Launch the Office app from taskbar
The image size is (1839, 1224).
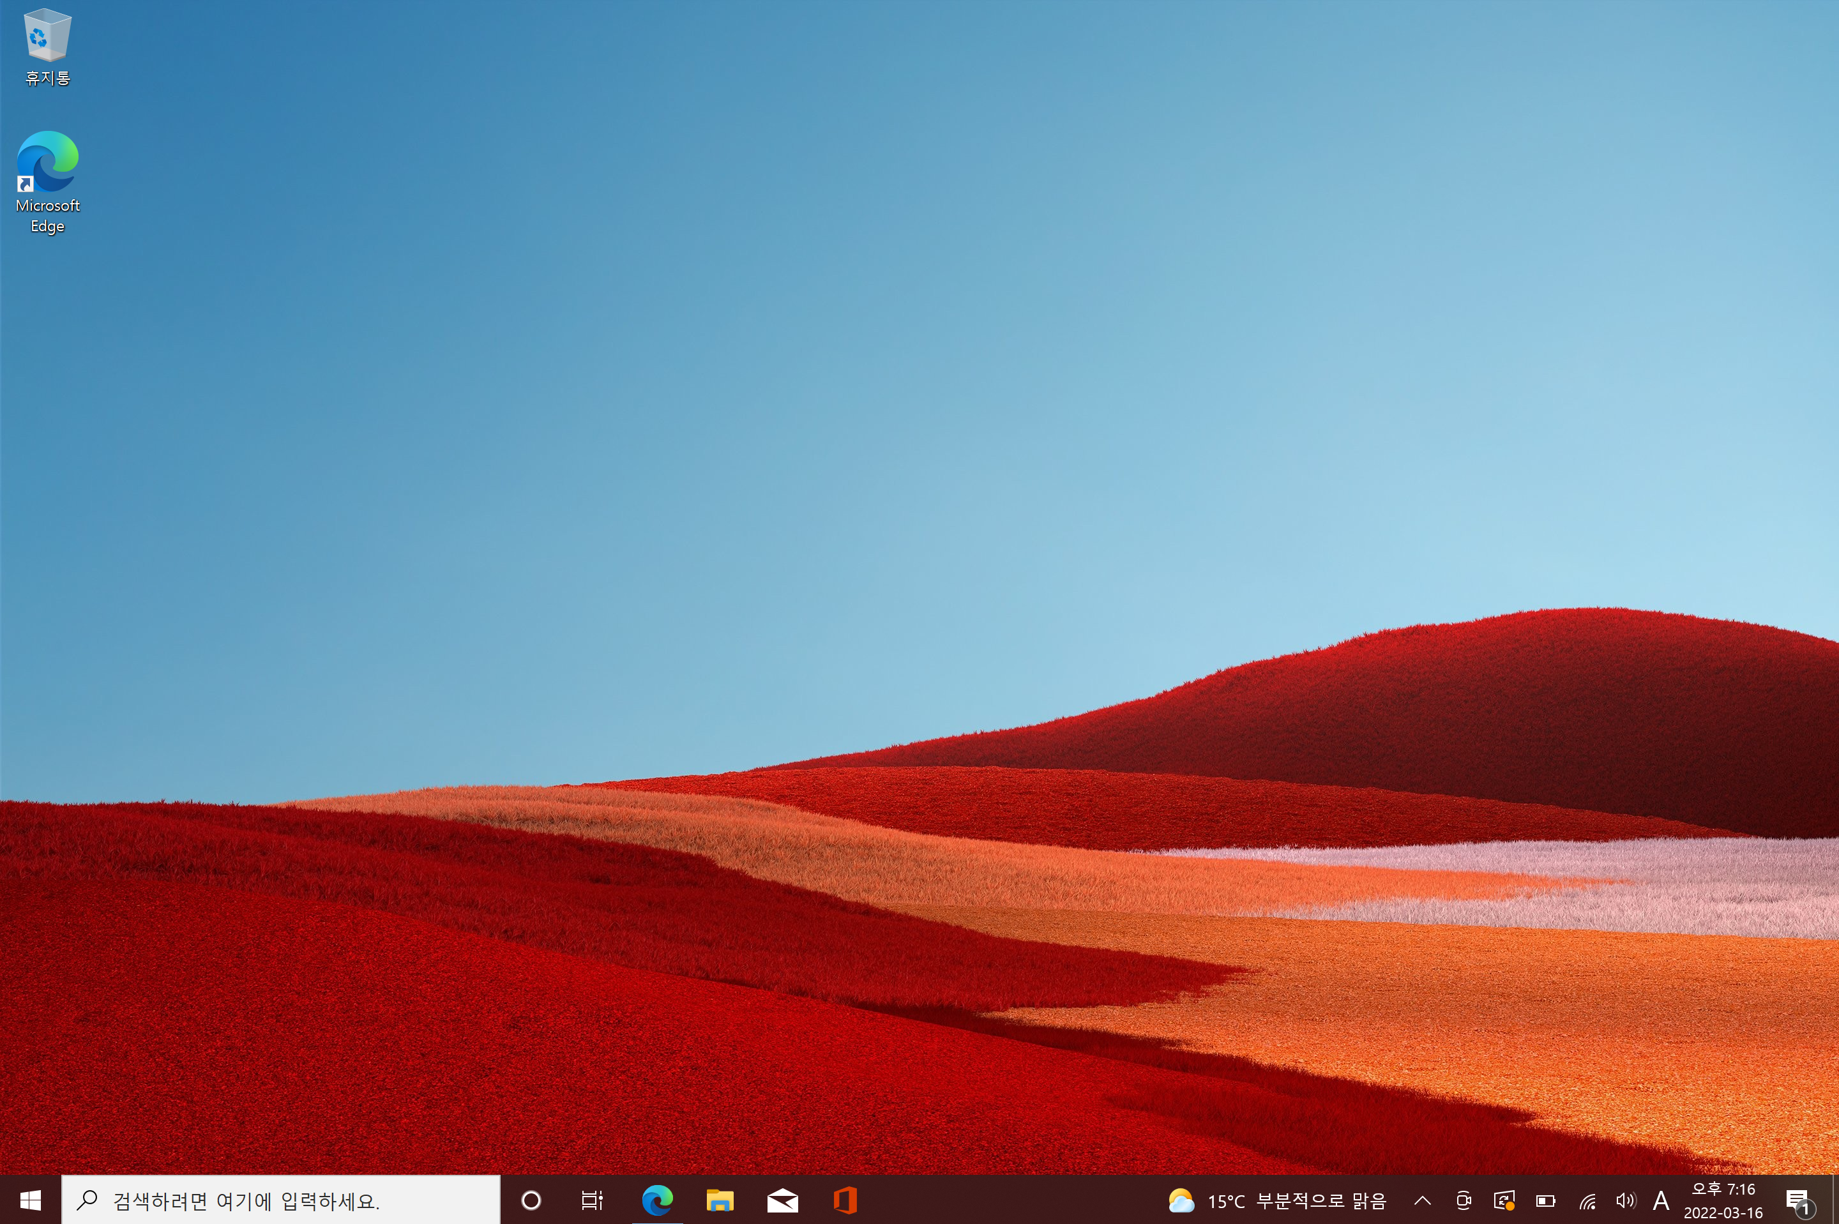[845, 1200]
